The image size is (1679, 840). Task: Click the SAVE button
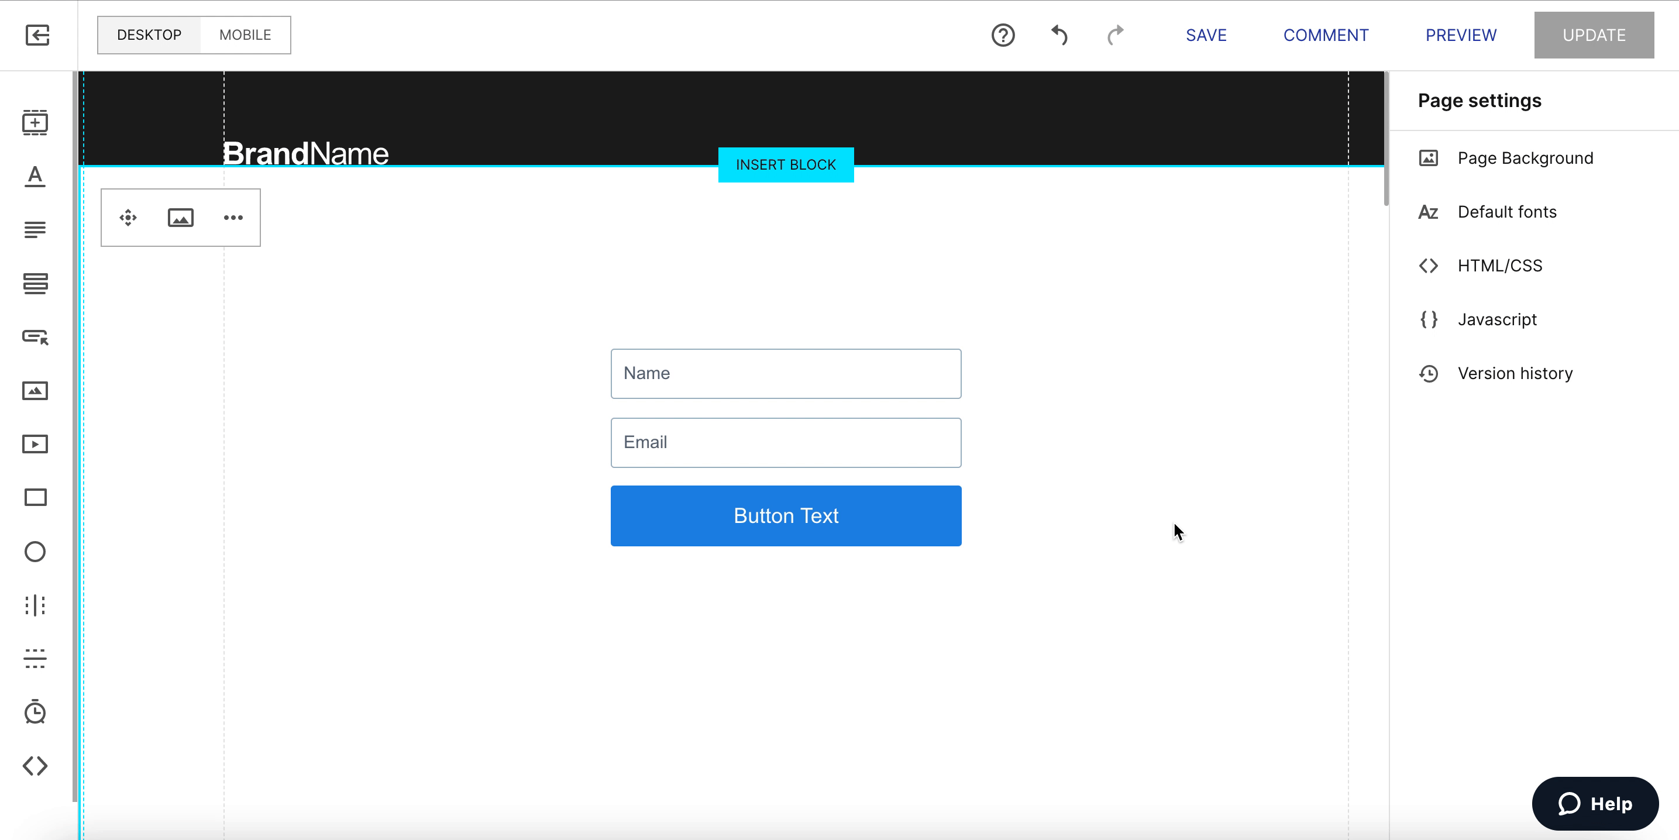pos(1206,35)
